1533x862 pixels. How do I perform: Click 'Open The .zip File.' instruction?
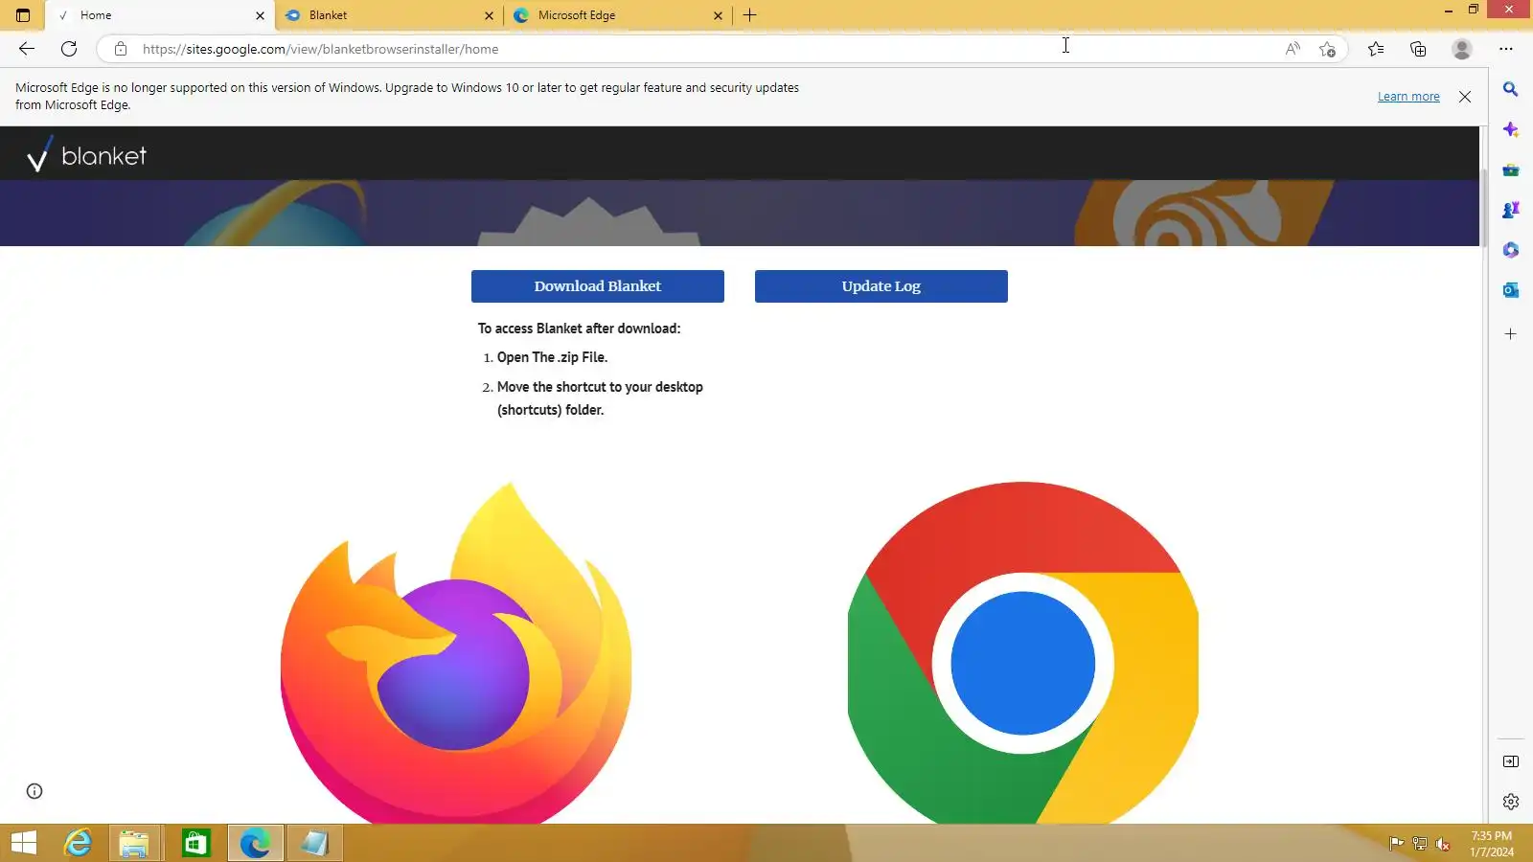552,357
